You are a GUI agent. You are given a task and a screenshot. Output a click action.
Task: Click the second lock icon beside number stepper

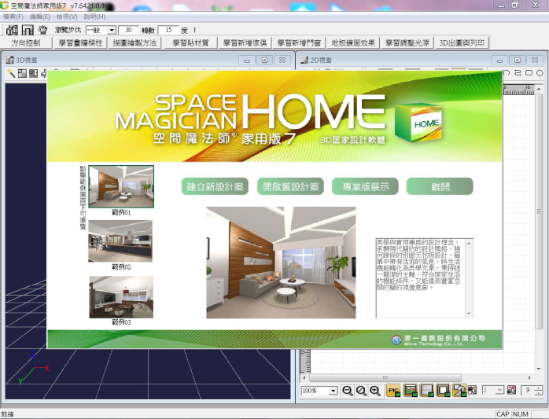pos(511,390)
